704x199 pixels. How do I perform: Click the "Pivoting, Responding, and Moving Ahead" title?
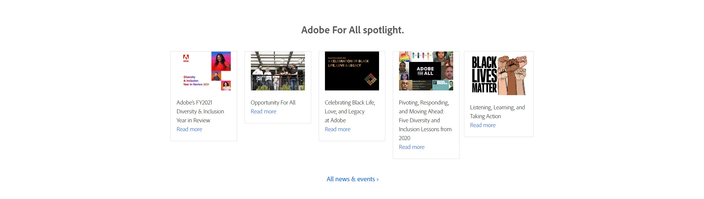pos(425,120)
